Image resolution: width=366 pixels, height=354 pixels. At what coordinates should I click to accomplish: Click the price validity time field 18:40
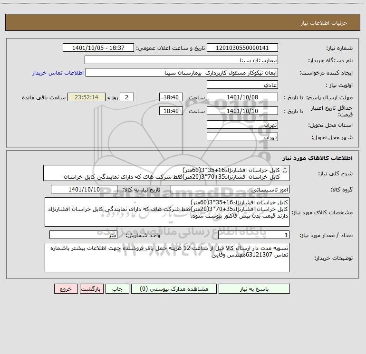(x=171, y=111)
